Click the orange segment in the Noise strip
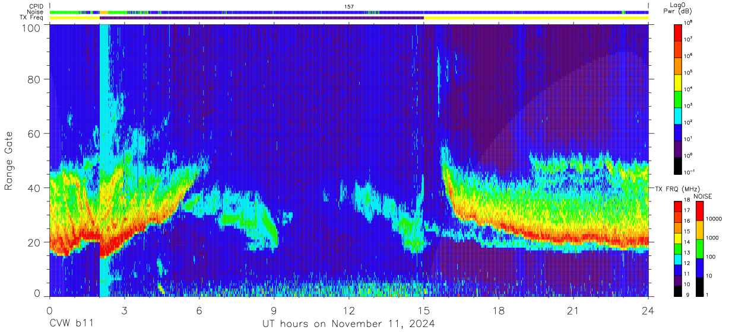Screen dimensions: 729x336 point(104,12)
